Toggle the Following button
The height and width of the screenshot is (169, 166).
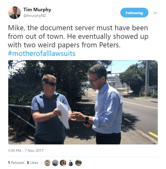tap(134, 13)
